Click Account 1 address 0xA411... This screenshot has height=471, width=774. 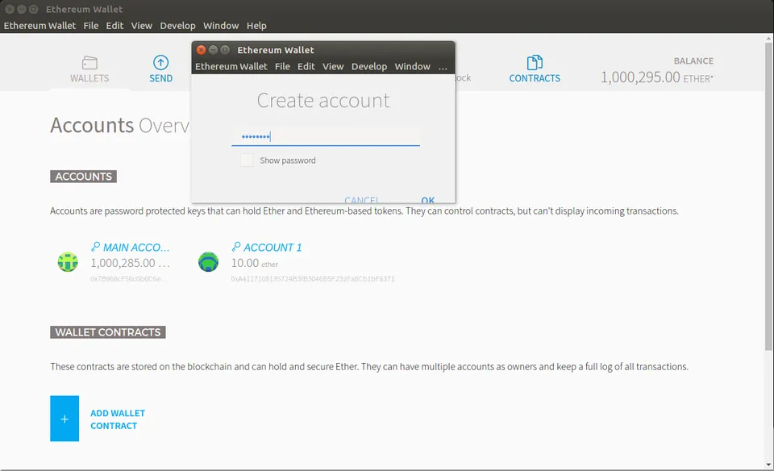(x=313, y=279)
